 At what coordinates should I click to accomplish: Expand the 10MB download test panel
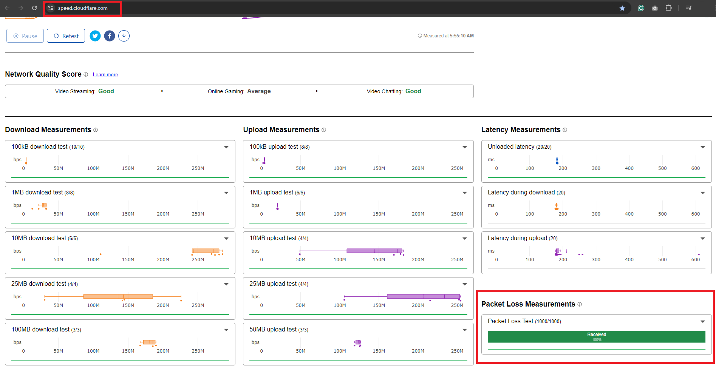[x=226, y=239]
